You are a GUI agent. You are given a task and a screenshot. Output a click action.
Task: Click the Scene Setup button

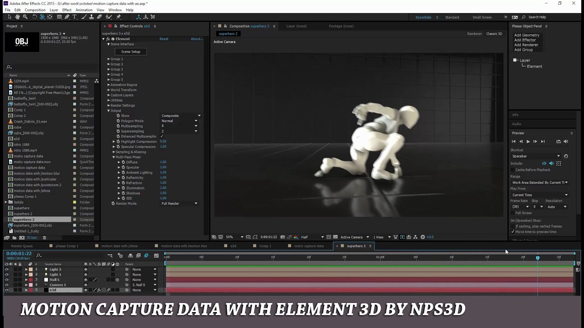(x=130, y=51)
